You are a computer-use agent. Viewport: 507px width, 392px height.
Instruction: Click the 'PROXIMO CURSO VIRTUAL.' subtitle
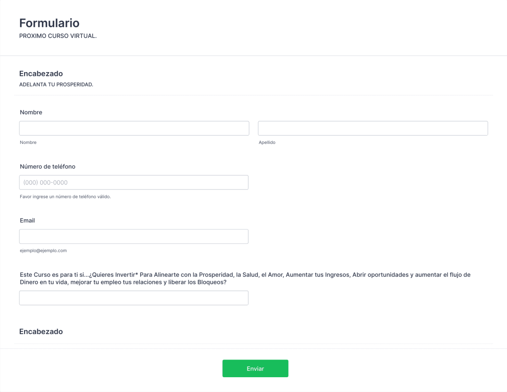58,36
